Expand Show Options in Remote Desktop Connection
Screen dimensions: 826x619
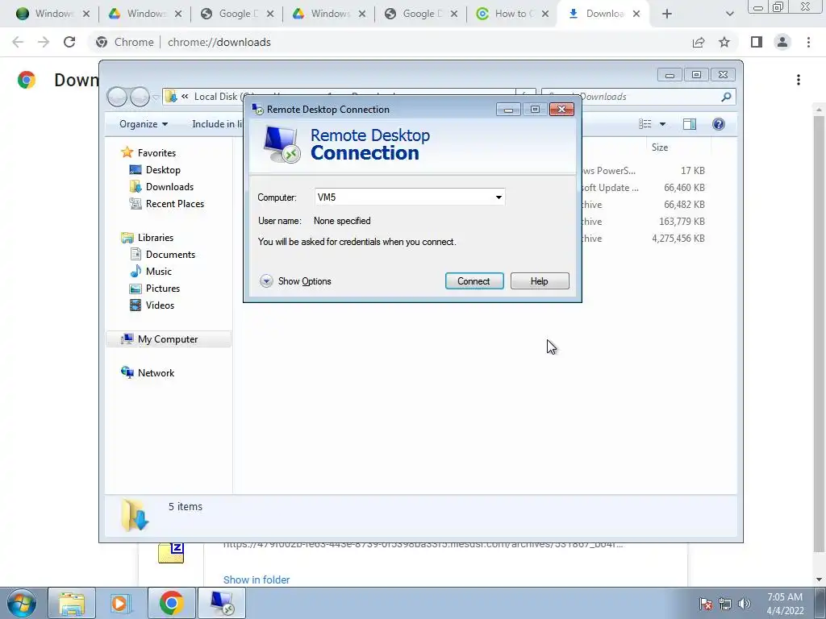click(x=295, y=281)
